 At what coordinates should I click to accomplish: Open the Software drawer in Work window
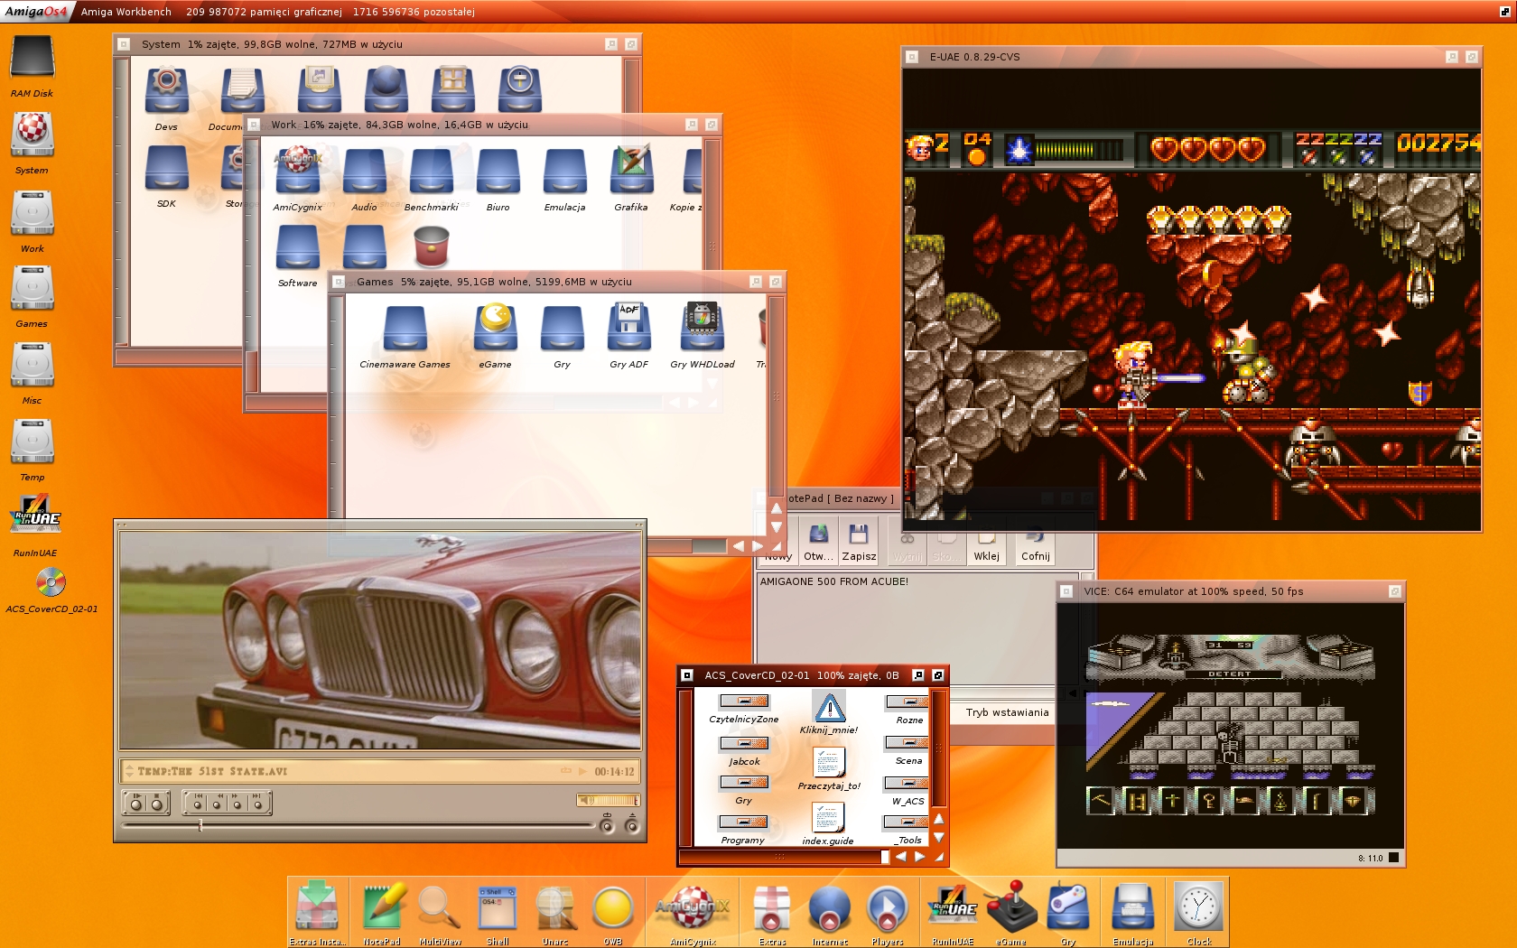click(x=298, y=247)
